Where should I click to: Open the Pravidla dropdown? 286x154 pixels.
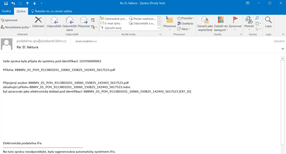tap(186, 18)
